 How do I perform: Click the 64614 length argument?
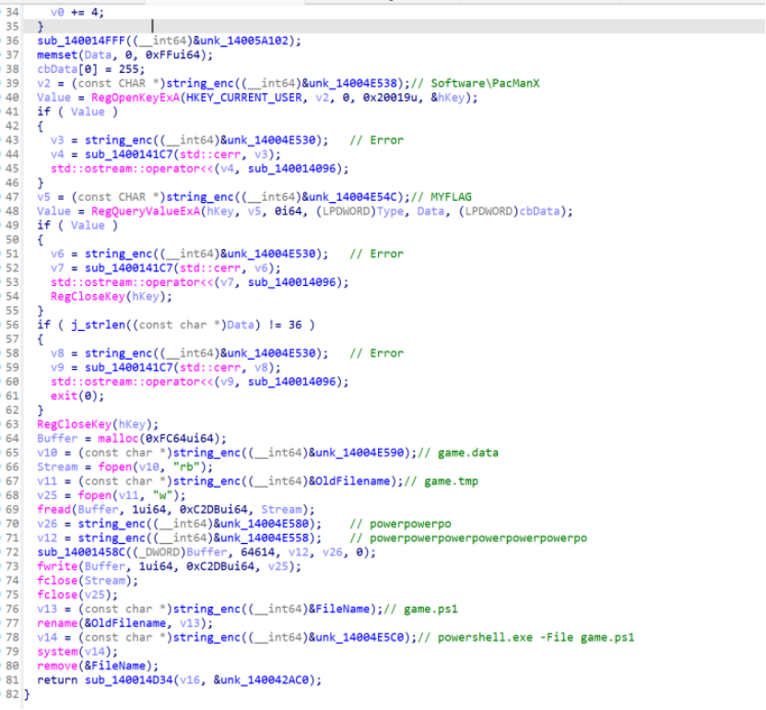pos(258,551)
